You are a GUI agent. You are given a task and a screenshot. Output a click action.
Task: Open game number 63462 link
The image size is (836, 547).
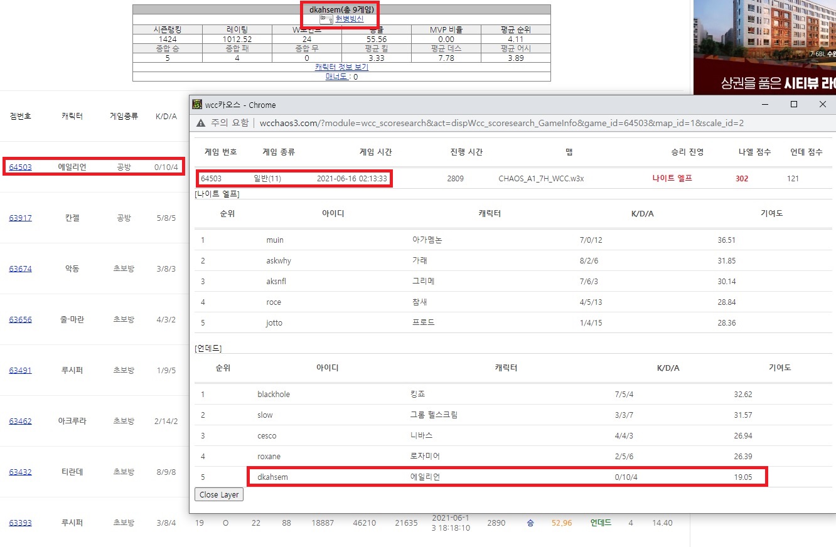pyautogui.click(x=20, y=421)
